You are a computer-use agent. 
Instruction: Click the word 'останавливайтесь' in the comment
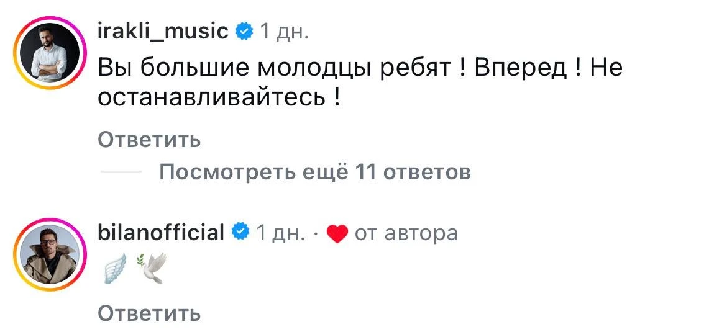(211, 99)
